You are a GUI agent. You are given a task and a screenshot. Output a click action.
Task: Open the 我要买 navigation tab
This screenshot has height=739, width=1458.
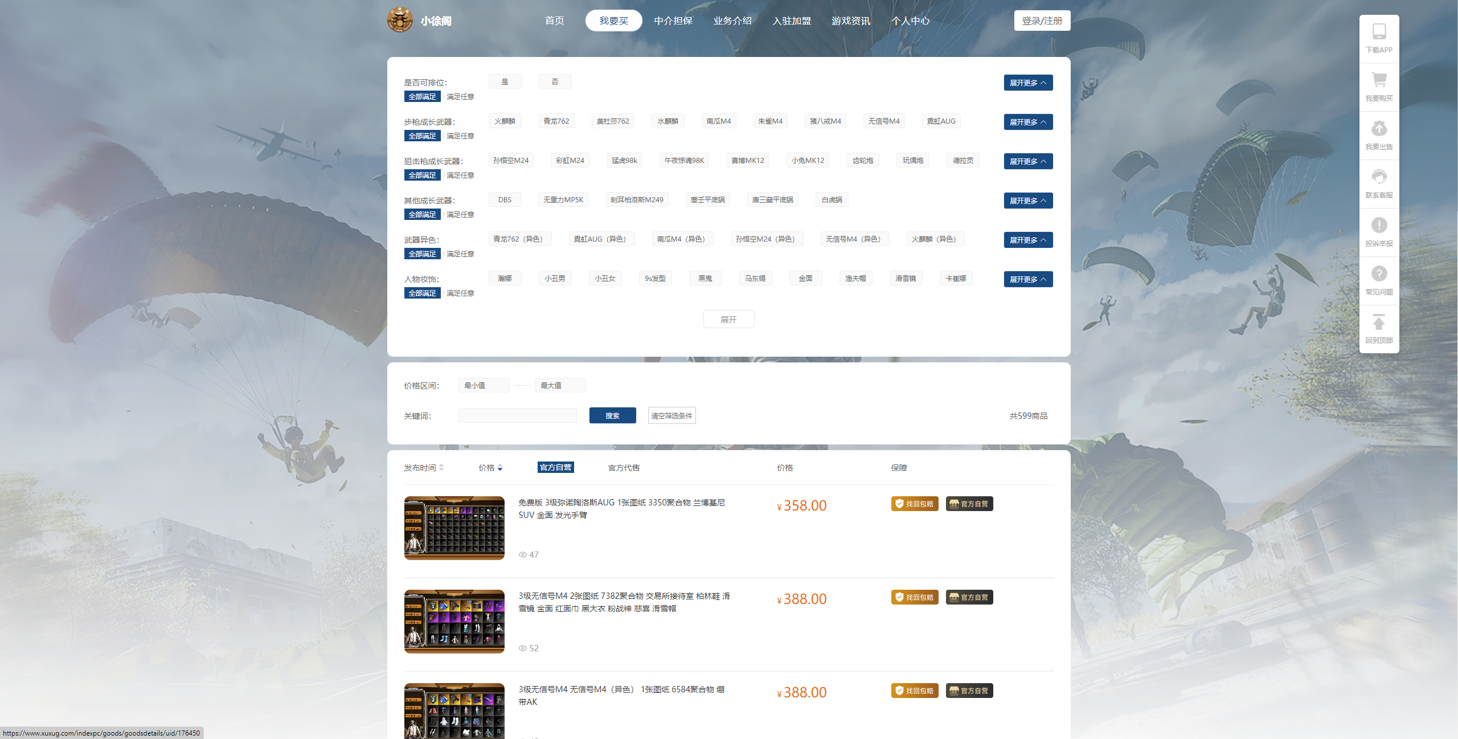613,21
